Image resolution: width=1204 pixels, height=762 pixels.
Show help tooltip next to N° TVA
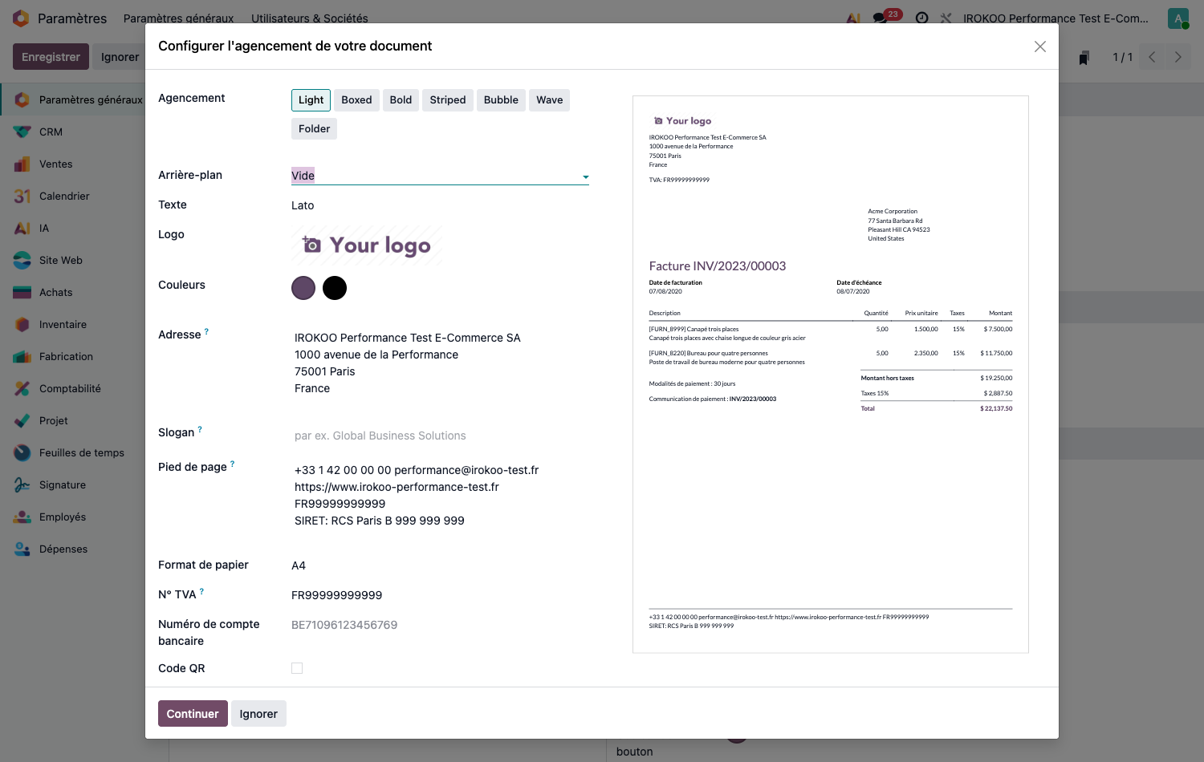(x=201, y=591)
